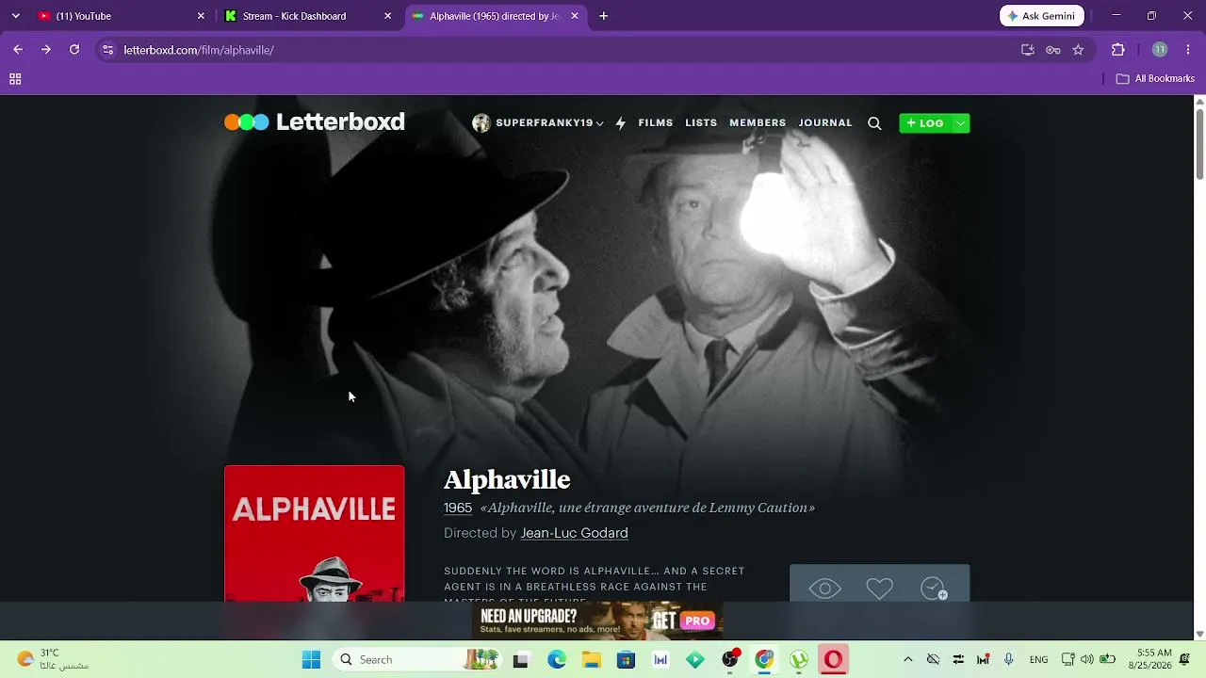Open the Chrome profile avatar
Screen dimensions: 1206x678
[x=1160, y=50]
